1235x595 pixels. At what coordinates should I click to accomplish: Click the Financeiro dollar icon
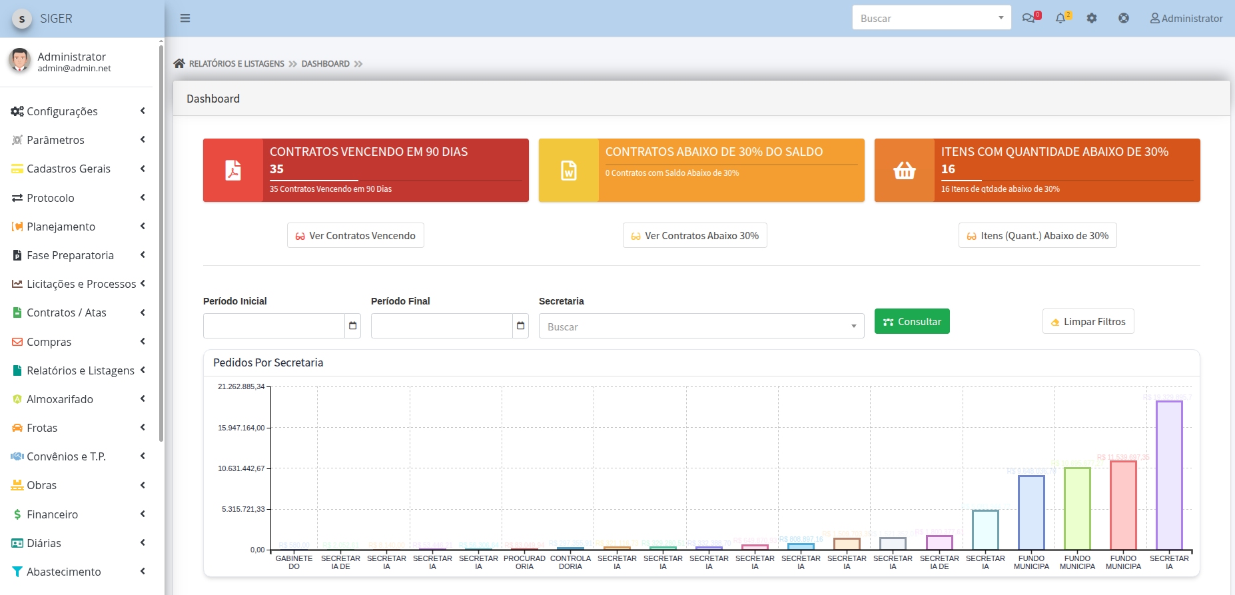[17, 514]
